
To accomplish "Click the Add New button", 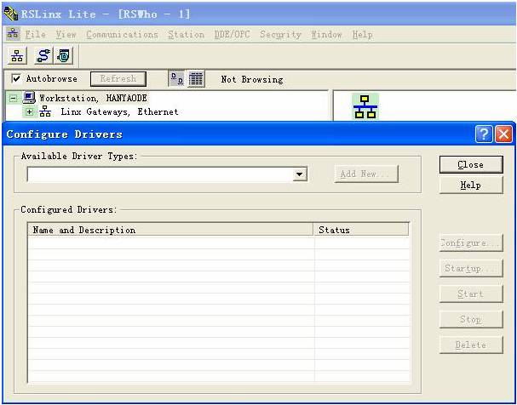I will [366, 174].
